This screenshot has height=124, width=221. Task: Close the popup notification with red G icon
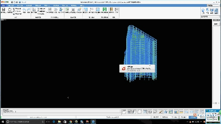[150, 66]
